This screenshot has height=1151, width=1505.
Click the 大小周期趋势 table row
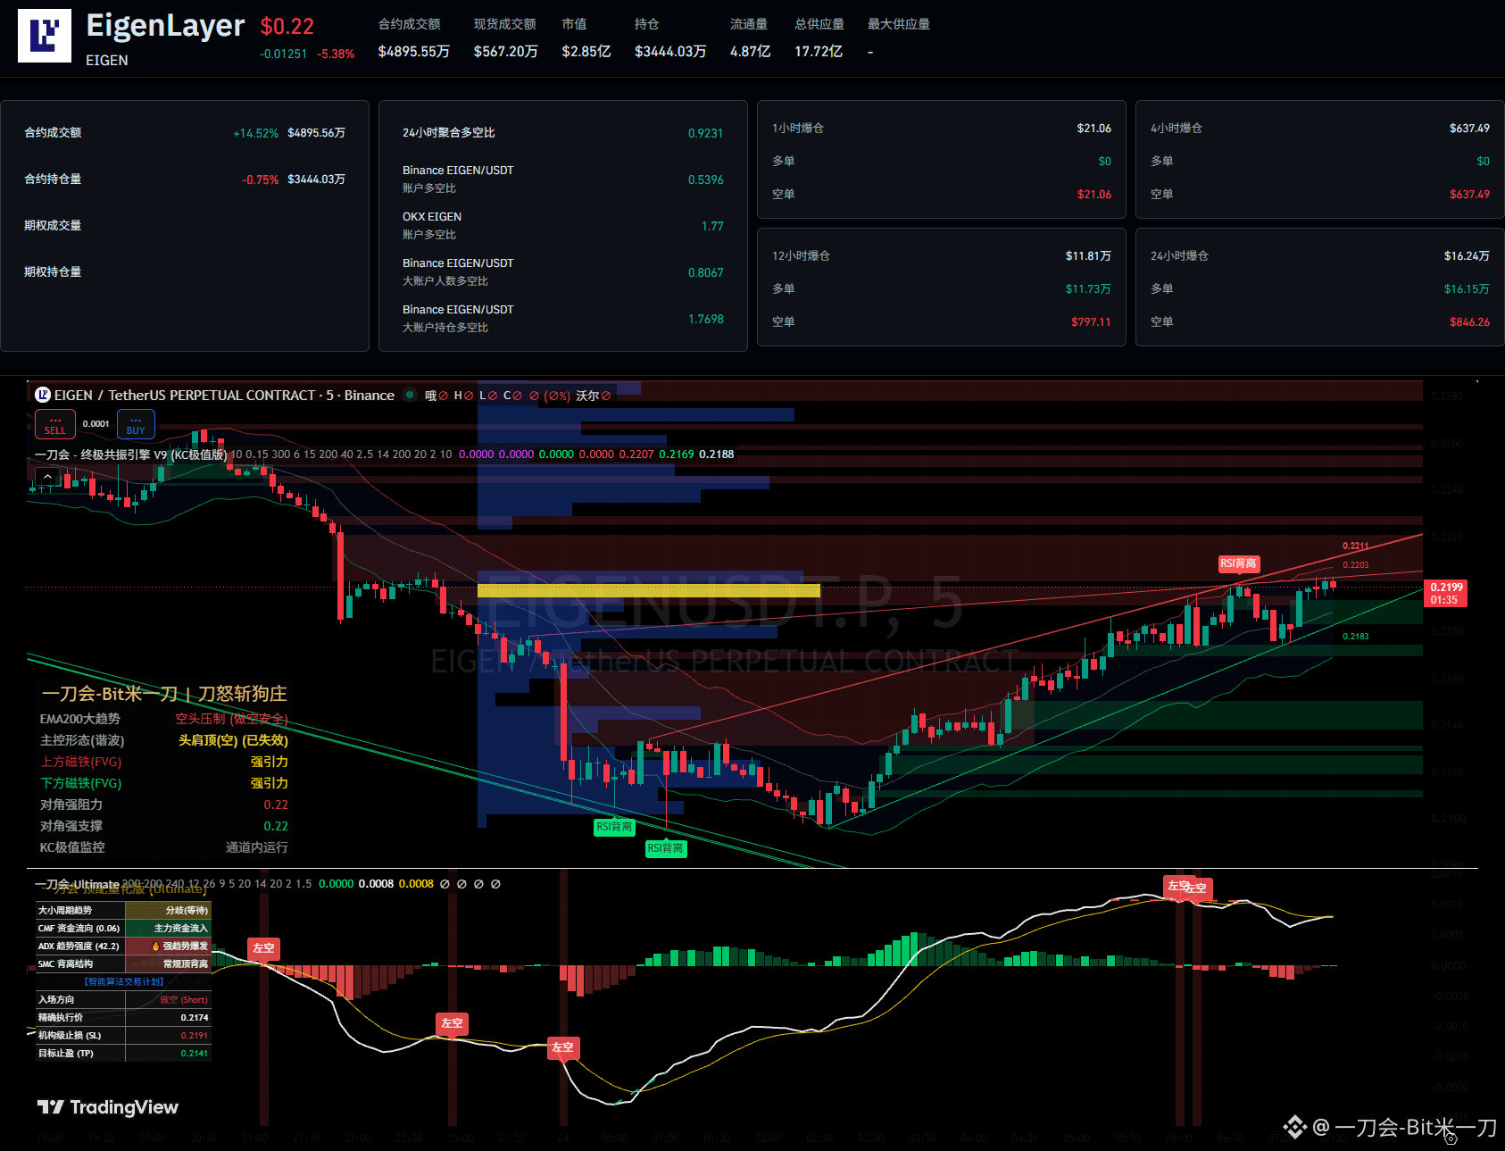coord(123,910)
